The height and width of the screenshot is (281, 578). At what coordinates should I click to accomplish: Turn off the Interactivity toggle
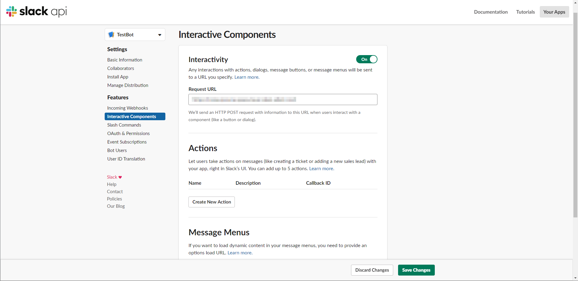(367, 59)
